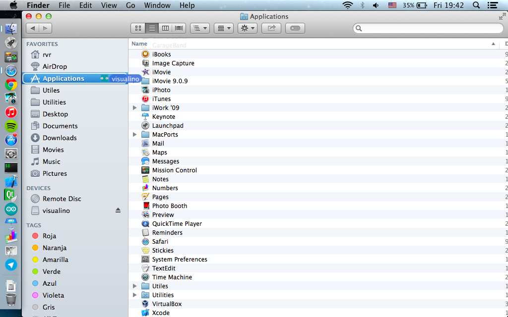The image size is (508, 317).
Task: Open Google Chrome from the Dock
Action: [11, 85]
